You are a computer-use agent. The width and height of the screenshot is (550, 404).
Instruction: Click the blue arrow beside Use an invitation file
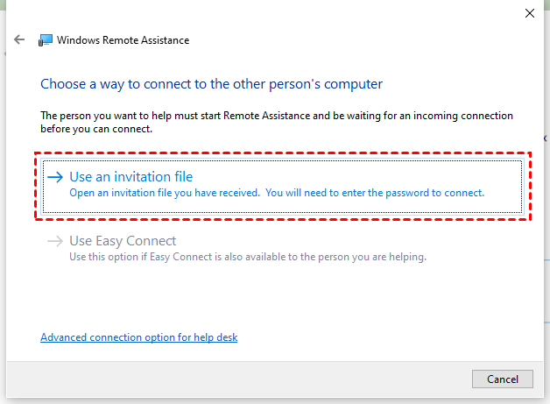[55, 177]
